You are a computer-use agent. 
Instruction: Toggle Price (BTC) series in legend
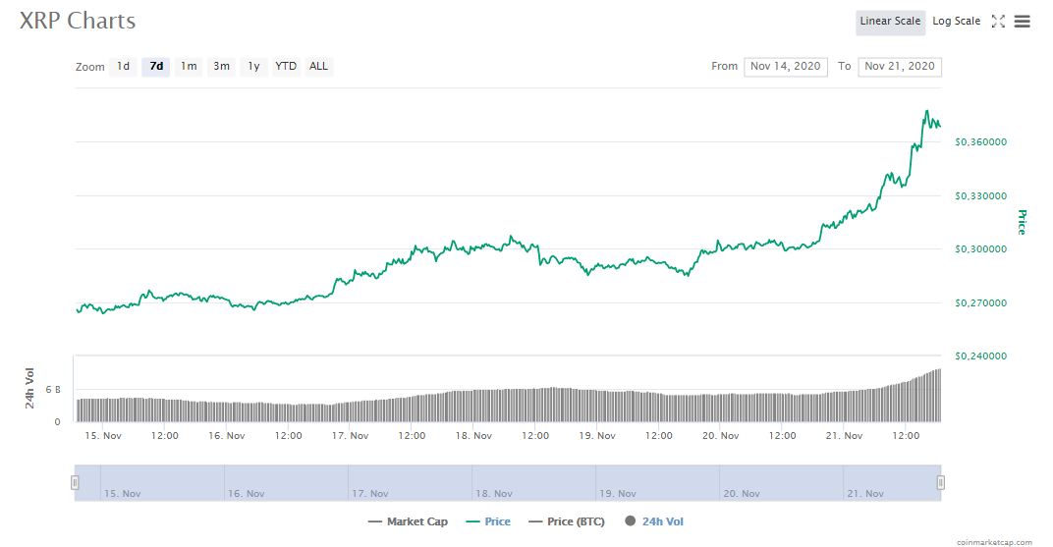(566, 521)
